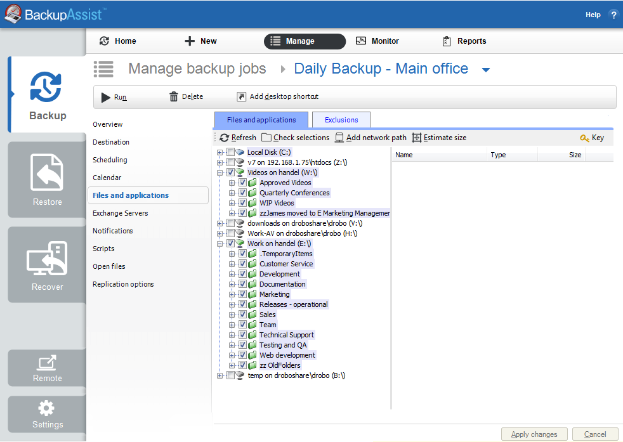The height and width of the screenshot is (442, 623).
Task: Open the Scheduling settings page
Action: (110, 160)
